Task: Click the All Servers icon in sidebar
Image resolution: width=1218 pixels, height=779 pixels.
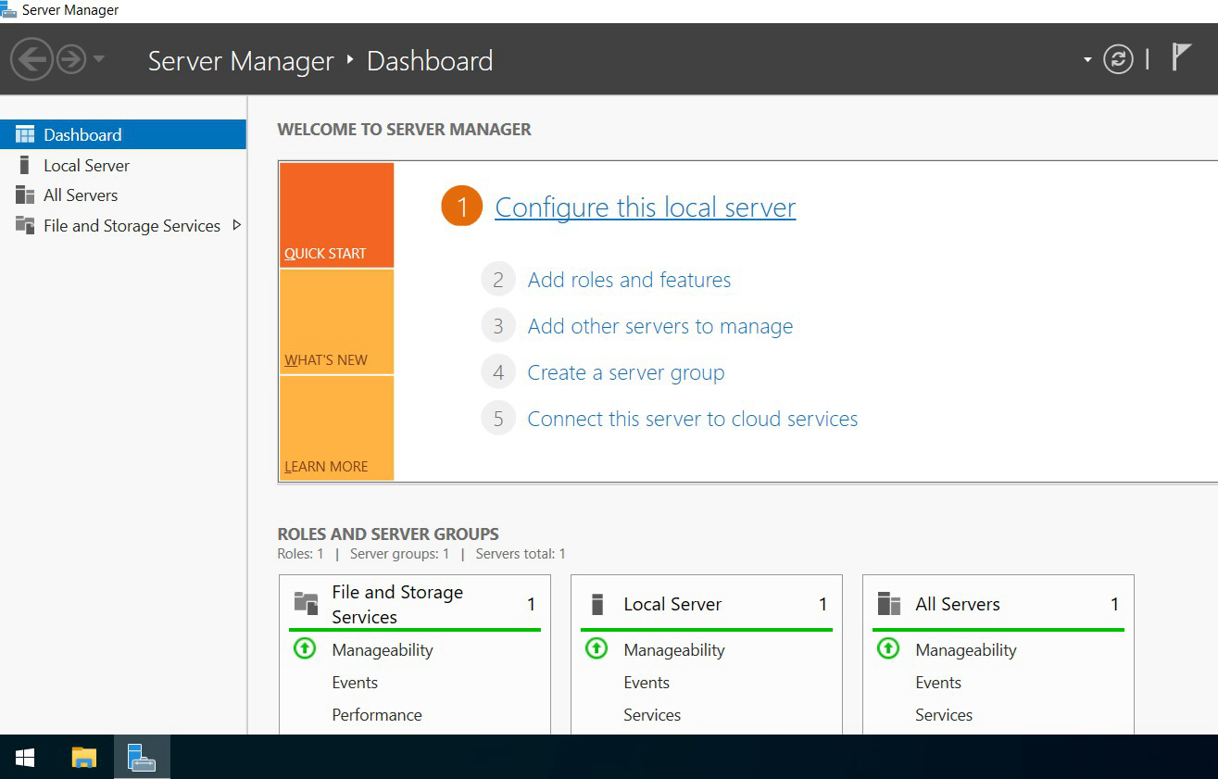Action: 25,195
